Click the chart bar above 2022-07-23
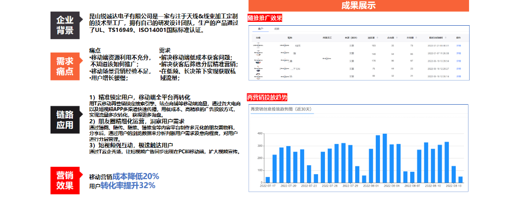Viewport: 505px width, 210px height. pos(309,174)
